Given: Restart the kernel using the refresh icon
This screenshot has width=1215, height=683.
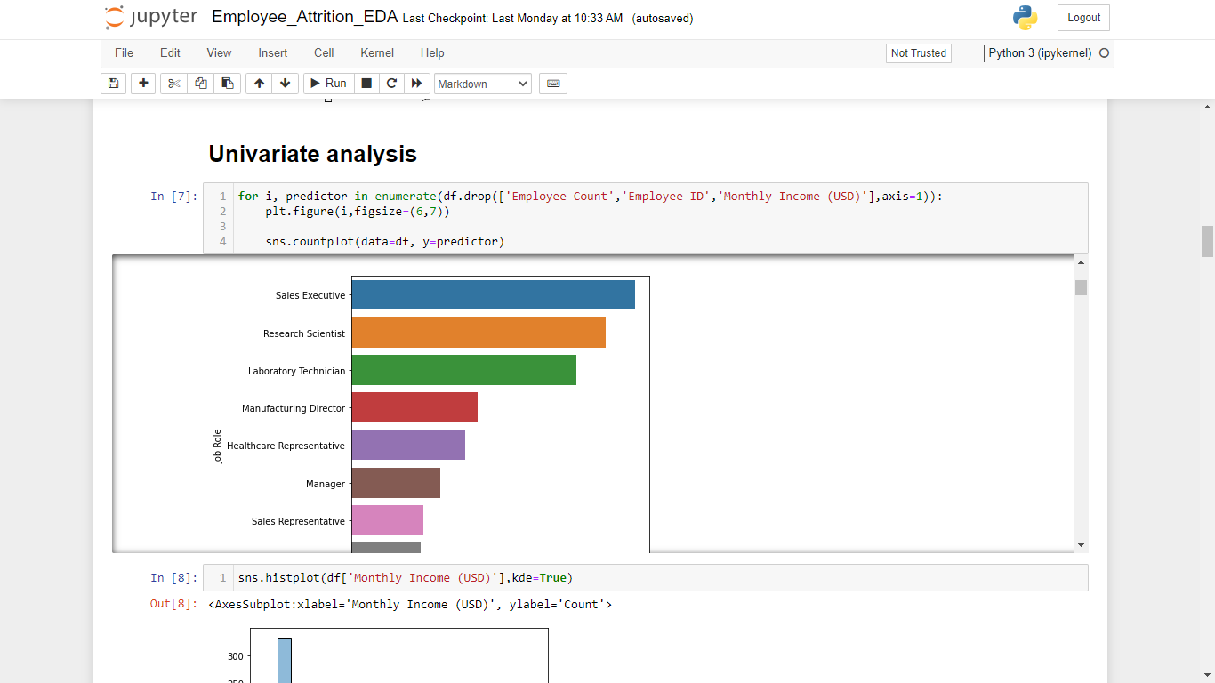Looking at the screenshot, I should click(x=391, y=83).
